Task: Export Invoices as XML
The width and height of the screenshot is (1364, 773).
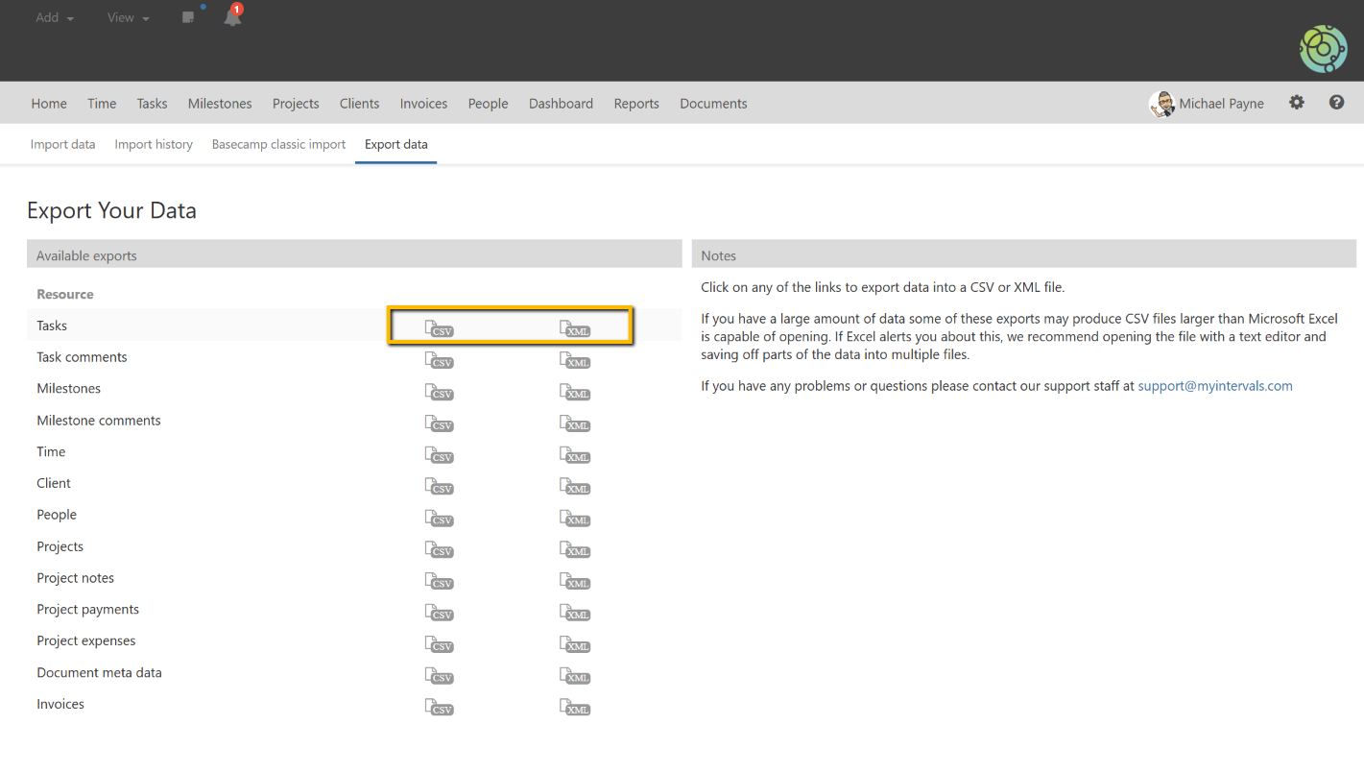Action: coord(574,708)
